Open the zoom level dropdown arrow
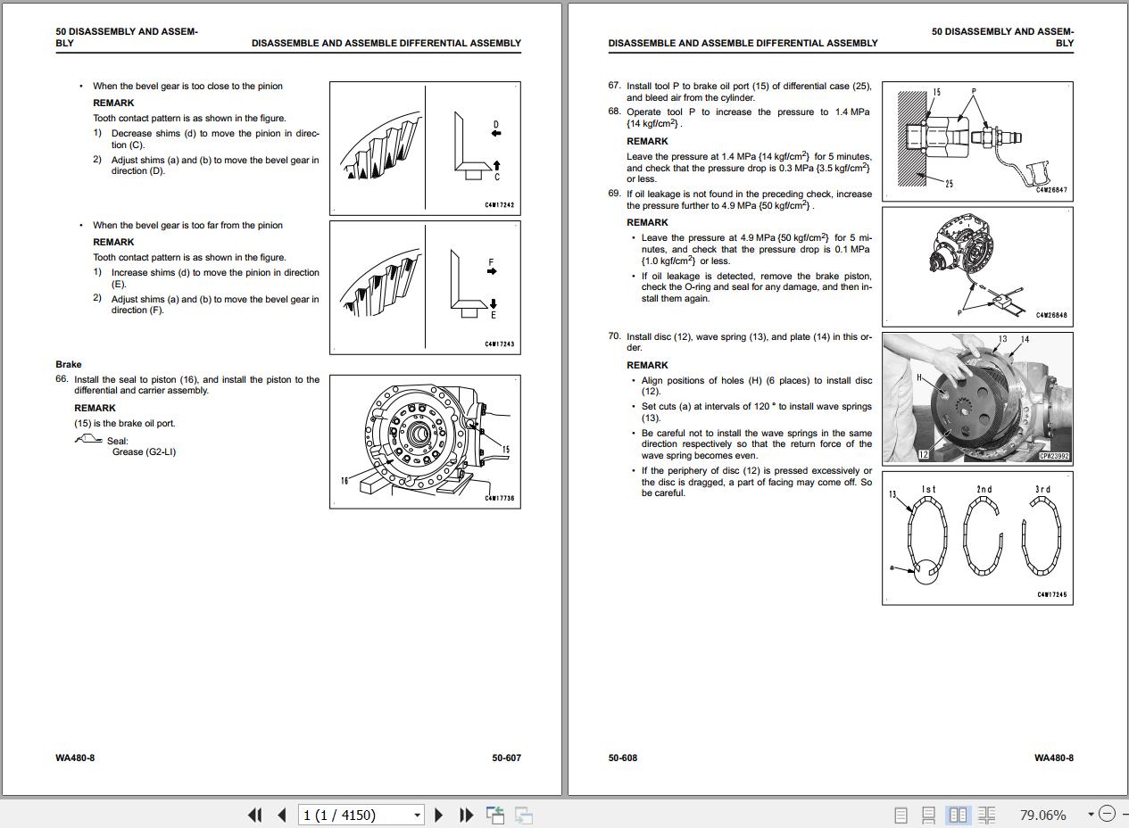The image size is (1129, 828). [1091, 815]
